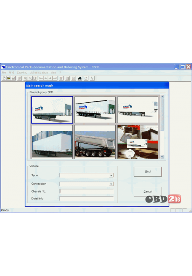
Task: Click the Print toolbar icon
Action: click(x=20, y=78)
